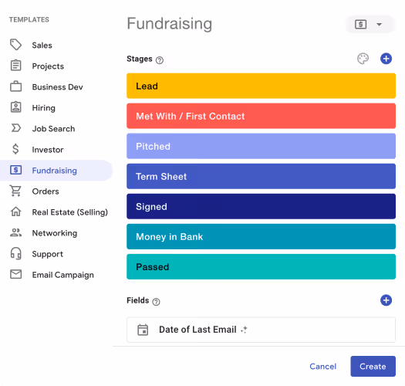405x386 pixels.
Task: Click the Projects clipboard icon
Action: click(x=15, y=65)
